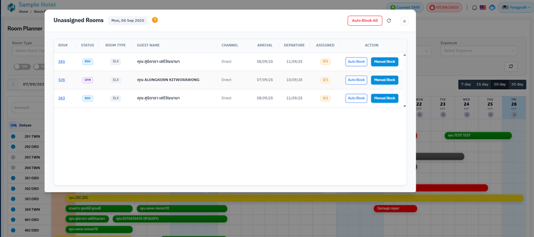Viewport: 534px width, 237px height.
Task: Expand the Select Exposure dropdown
Action: (x=478, y=51)
